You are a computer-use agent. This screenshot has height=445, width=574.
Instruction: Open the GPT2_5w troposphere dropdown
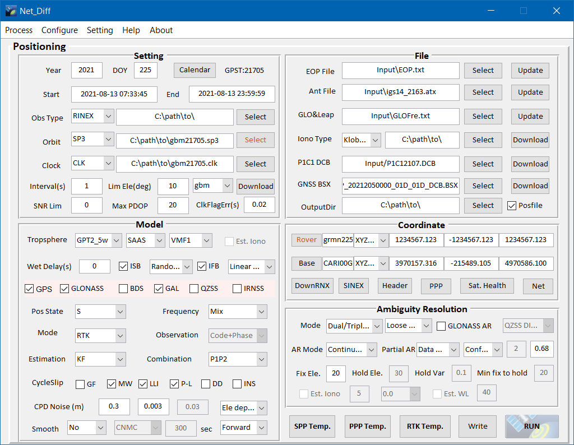(98, 240)
